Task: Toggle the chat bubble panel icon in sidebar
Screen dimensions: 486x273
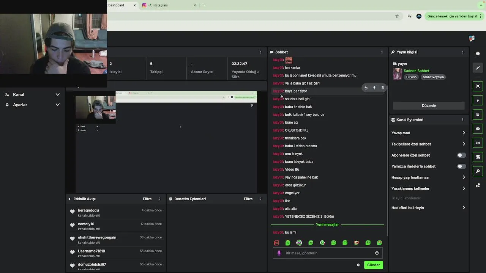Action: pos(478,129)
